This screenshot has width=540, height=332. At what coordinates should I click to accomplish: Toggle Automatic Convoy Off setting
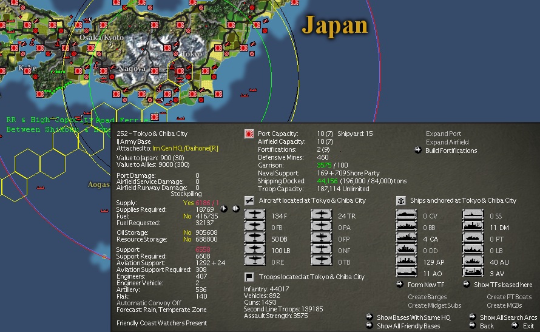tap(149, 303)
